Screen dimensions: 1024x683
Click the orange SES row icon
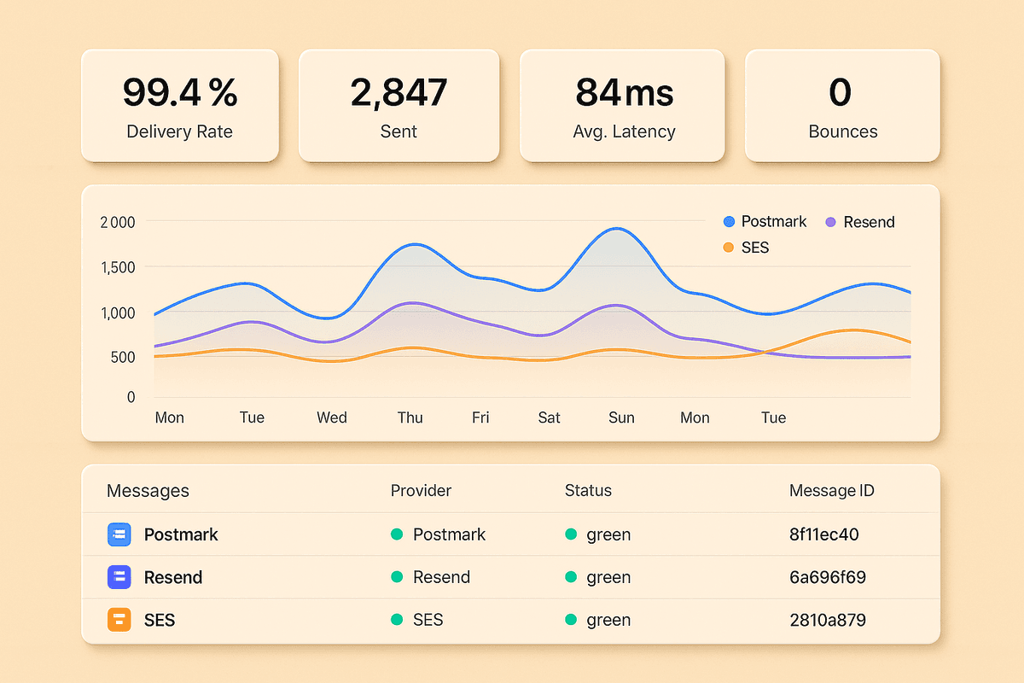(119, 620)
